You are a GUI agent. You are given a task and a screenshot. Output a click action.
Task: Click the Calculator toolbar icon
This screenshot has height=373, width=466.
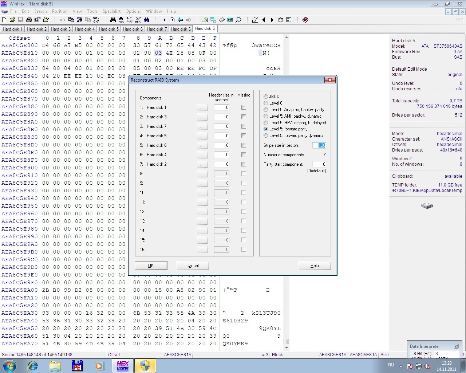(x=230, y=20)
